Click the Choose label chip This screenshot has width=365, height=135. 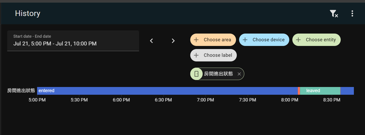(x=214, y=55)
